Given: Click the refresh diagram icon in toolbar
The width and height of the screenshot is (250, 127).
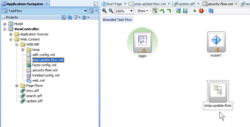Looking at the screenshot, I should 211,11.
